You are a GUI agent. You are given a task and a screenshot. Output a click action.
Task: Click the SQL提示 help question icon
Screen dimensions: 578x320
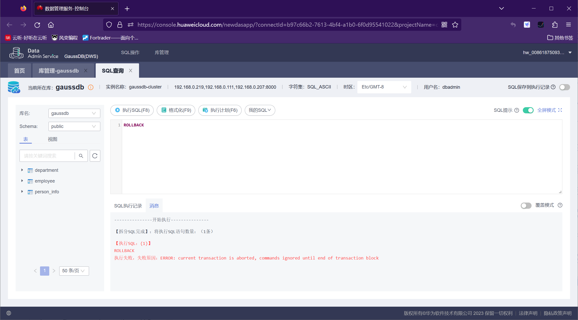517,110
